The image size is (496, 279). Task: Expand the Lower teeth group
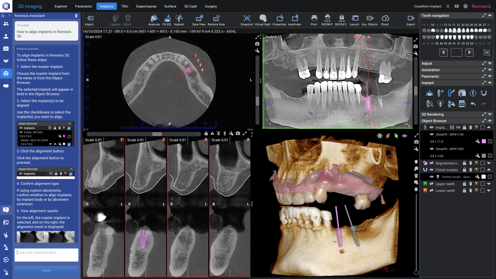(489, 190)
